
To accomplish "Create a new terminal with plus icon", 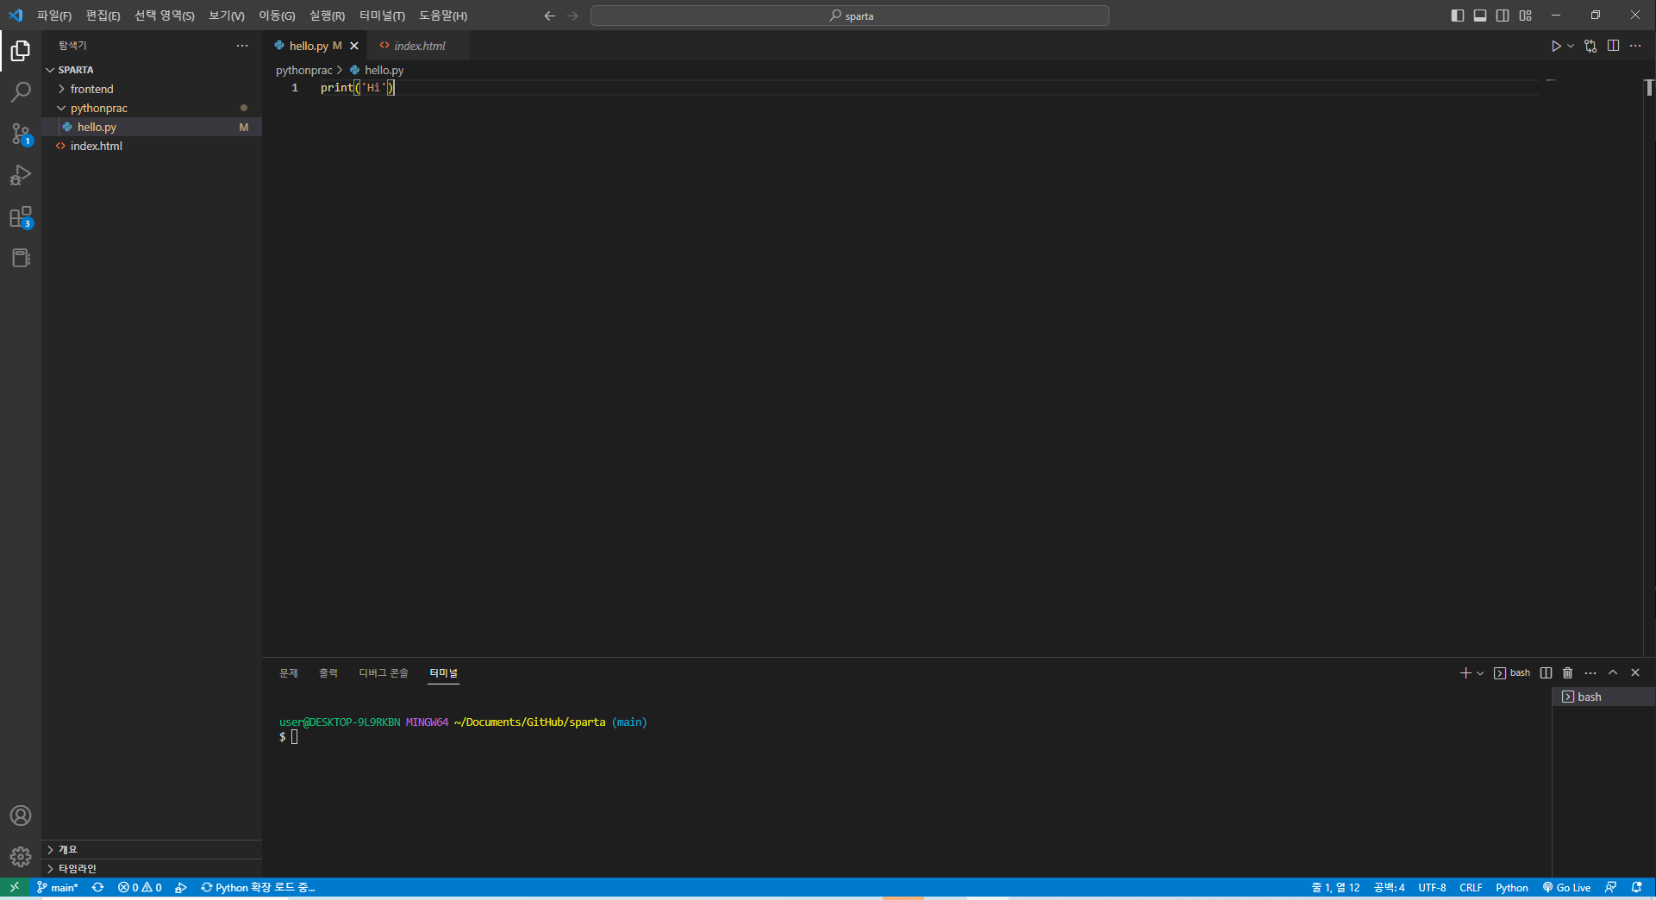I will pyautogui.click(x=1465, y=672).
